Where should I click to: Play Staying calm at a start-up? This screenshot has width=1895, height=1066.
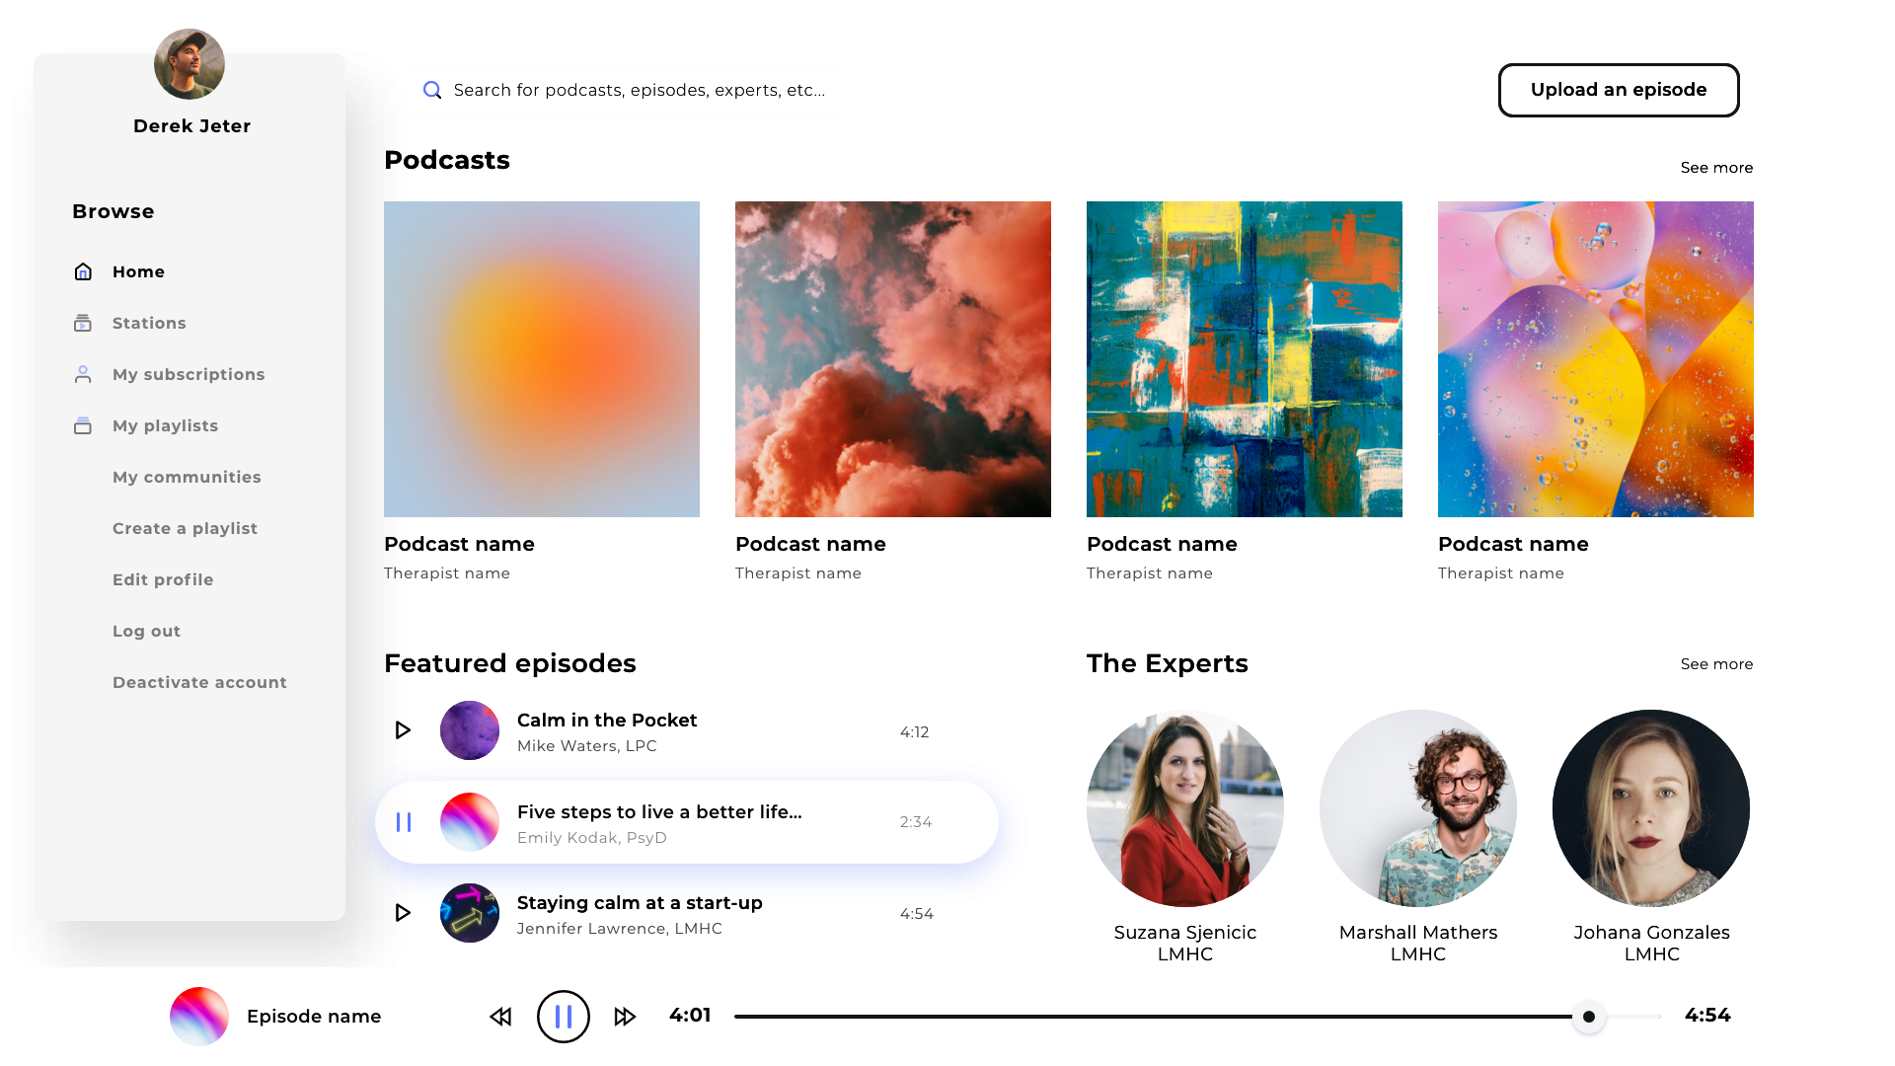click(x=403, y=913)
